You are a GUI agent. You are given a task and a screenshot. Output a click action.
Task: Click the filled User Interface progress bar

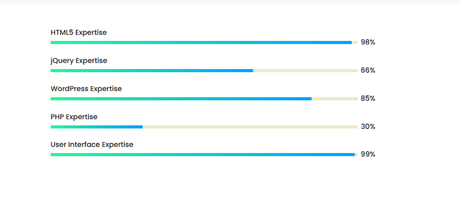coord(203,154)
